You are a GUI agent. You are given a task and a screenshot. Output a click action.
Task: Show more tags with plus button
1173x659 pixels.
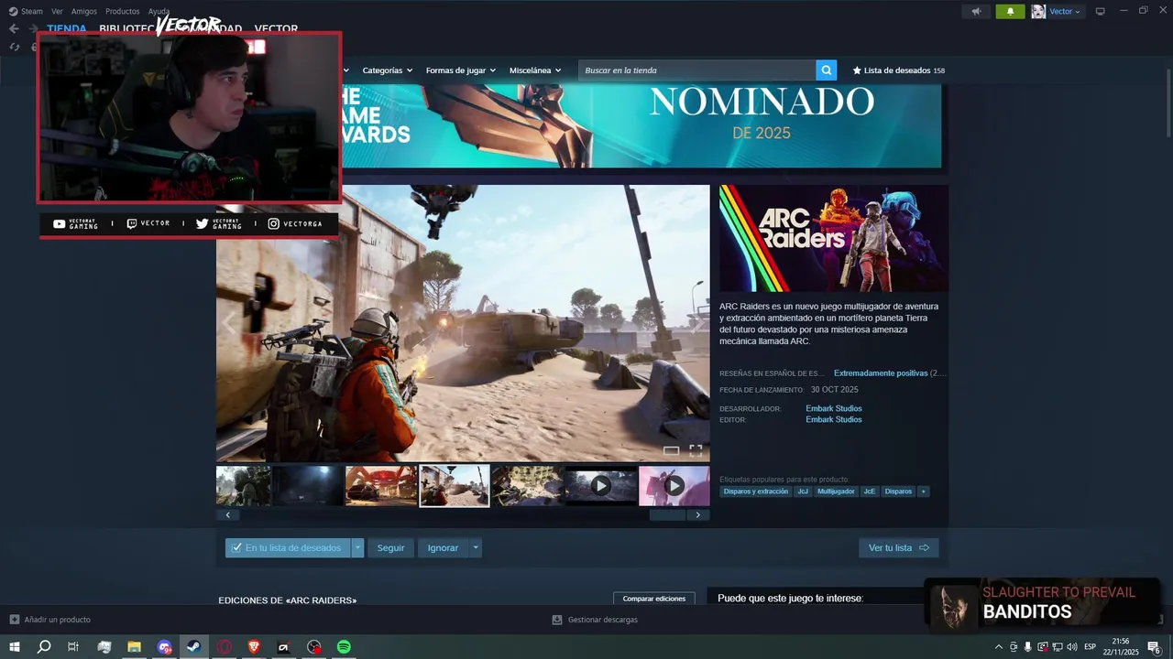pos(923,492)
